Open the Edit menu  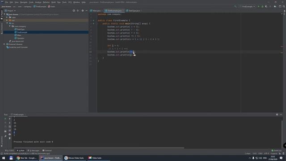[11, 2]
